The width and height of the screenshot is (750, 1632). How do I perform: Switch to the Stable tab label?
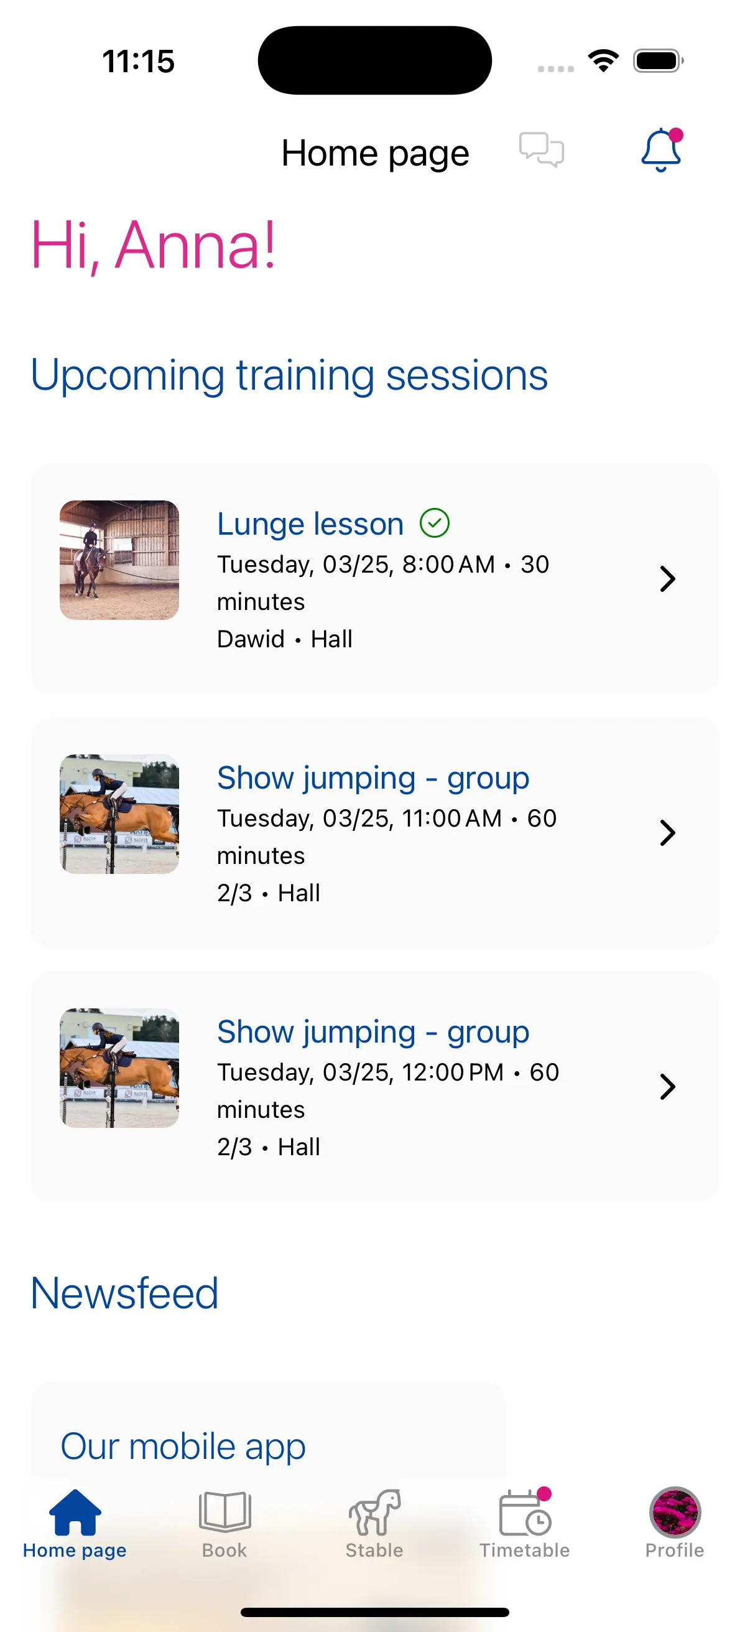374,1550
